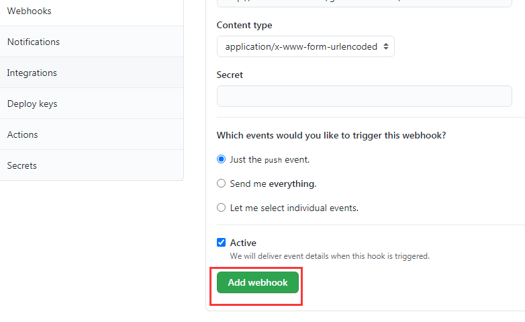Select Deploy keys sidebar item
Viewport: 525px width, 322px height.
32,104
